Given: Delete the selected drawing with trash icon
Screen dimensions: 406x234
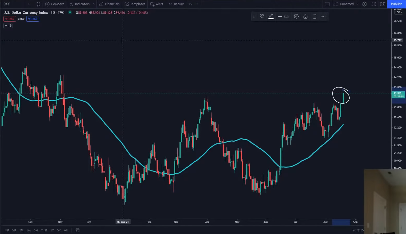Looking at the screenshot, I should (x=314, y=16).
